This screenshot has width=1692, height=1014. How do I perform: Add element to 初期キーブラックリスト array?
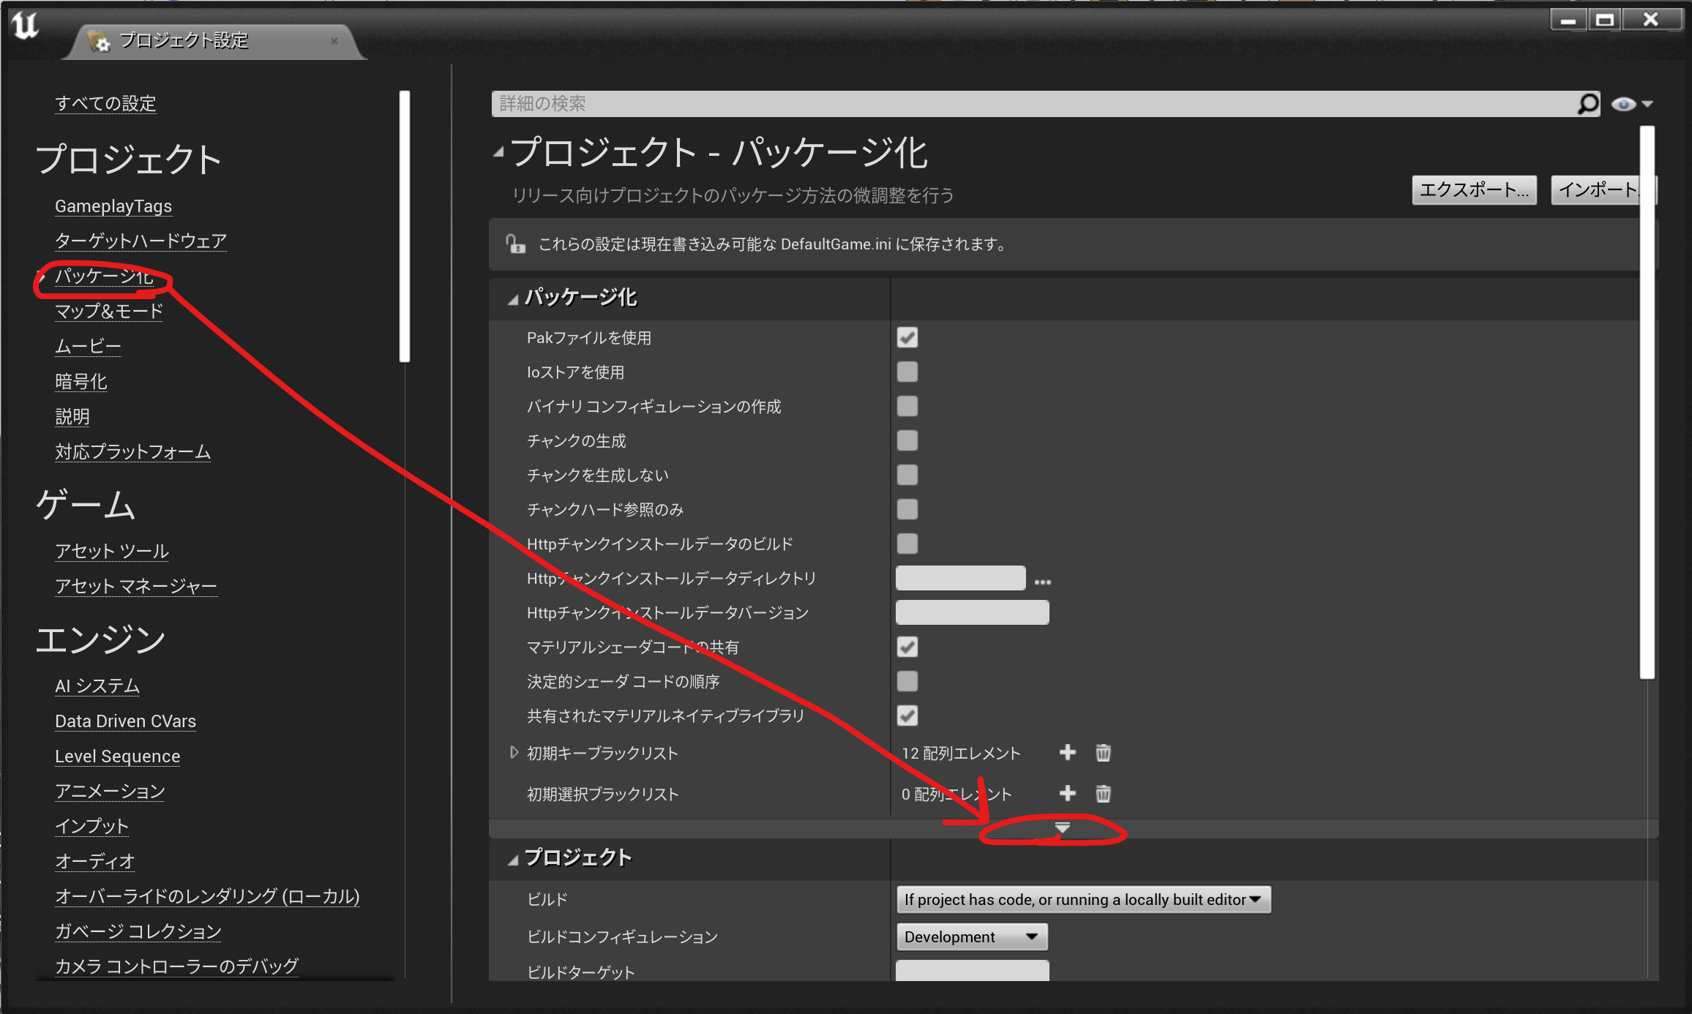1067,752
